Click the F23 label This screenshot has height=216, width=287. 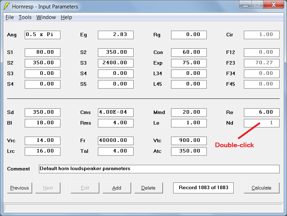tap(230, 63)
